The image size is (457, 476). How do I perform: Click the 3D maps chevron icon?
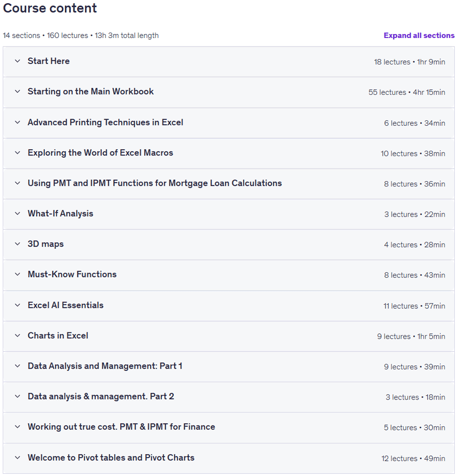(x=17, y=244)
